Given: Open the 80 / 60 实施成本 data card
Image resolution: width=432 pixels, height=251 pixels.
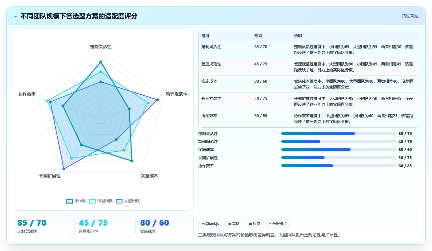Looking at the screenshot, I should [164, 226].
